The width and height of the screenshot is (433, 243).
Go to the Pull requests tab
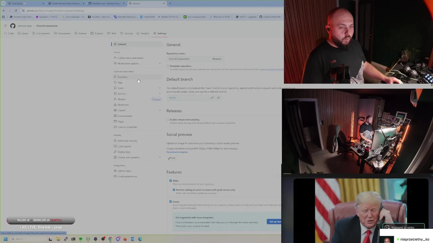tap(41, 33)
